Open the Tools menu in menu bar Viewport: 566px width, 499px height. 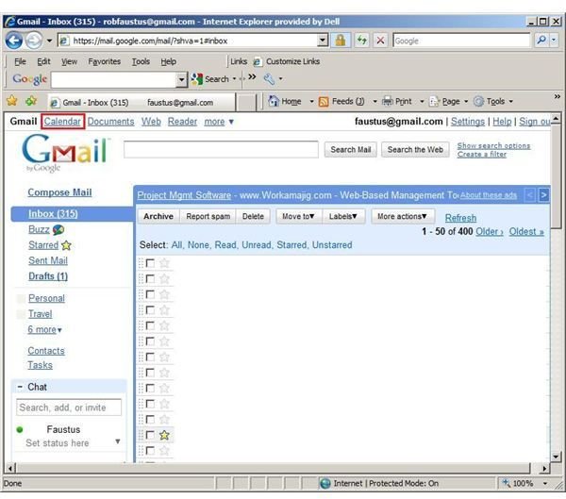(x=141, y=61)
